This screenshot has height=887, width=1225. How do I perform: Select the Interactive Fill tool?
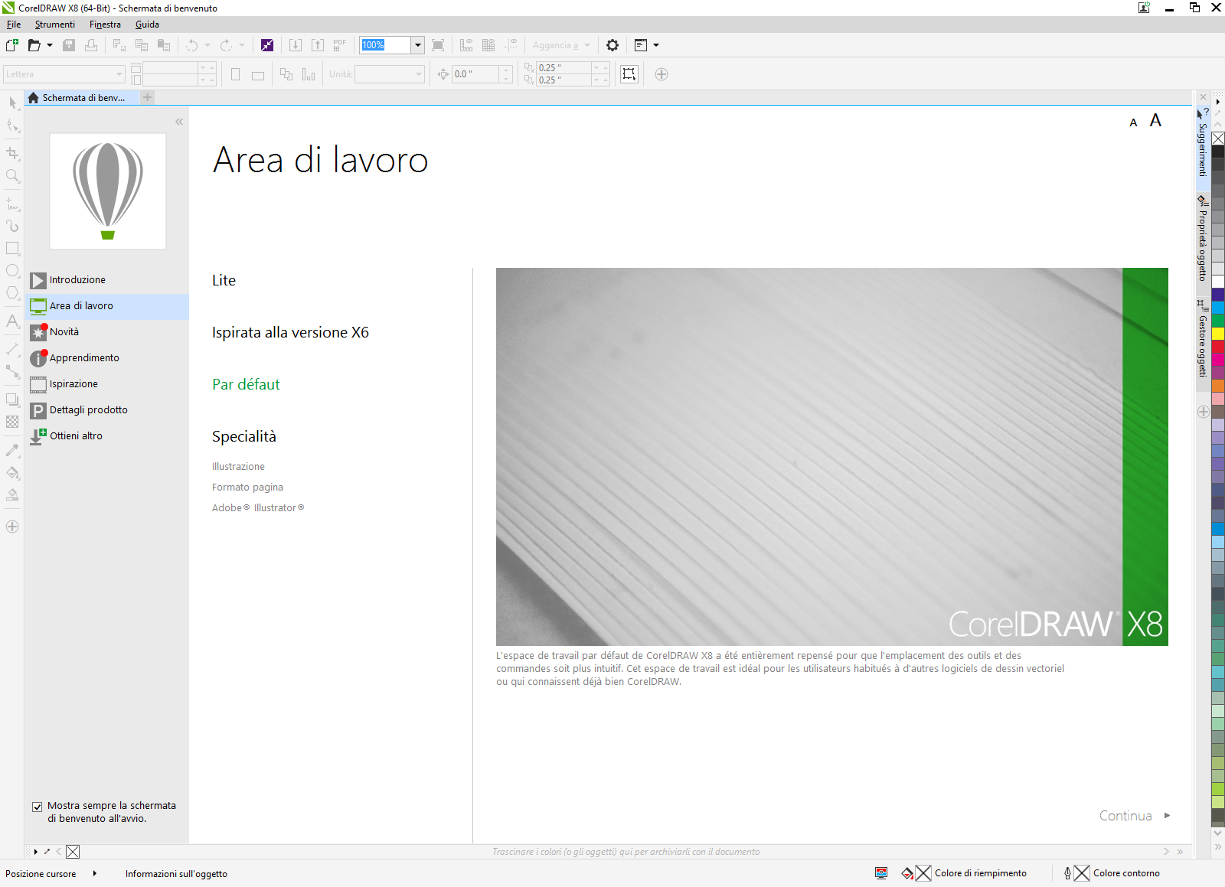tap(12, 472)
